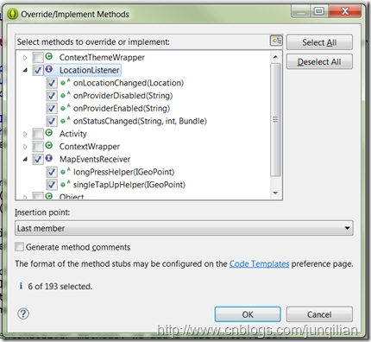Select the ContextThemeWrapper label in the tree
The image size is (371, 342).
click(x=102, y=57)
